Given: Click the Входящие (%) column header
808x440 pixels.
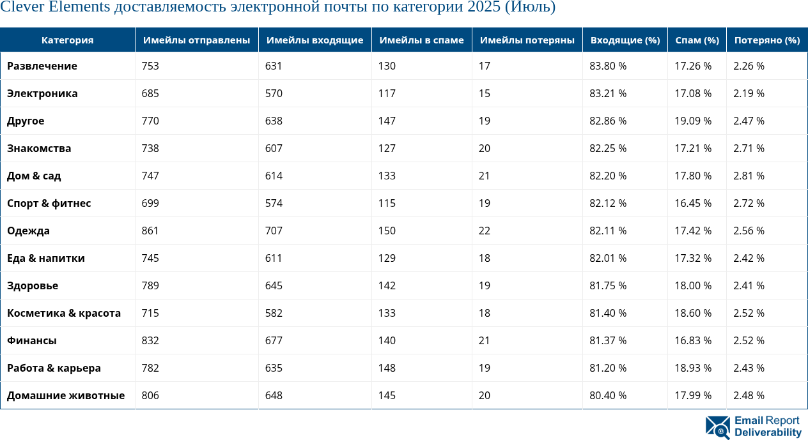Looking at the screenshot, I should 625,40.
